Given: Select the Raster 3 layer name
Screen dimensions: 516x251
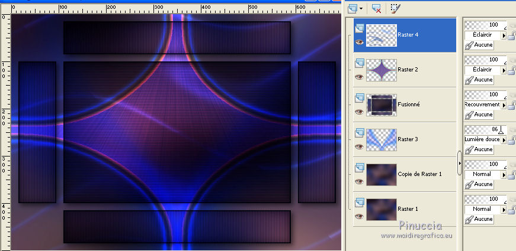Looking at the screenshot, I should [408, 139].
